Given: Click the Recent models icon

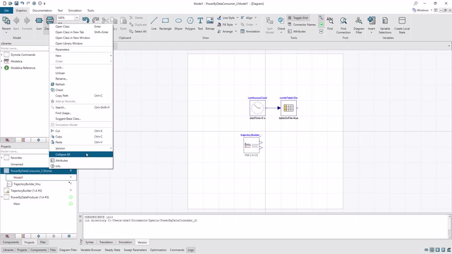Looking at the screenshot, I should coord(6,21).
